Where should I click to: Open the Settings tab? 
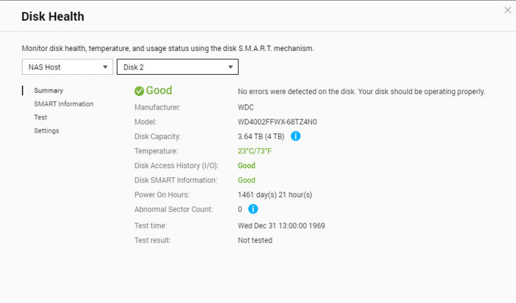(46, 131)
